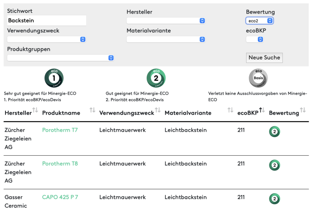Image resolution: width=313 pixels, height=210 pixels.
Task: Click Leichtmauerwerk in the Porotherm T7 row
Action: (x=122, y=130)
